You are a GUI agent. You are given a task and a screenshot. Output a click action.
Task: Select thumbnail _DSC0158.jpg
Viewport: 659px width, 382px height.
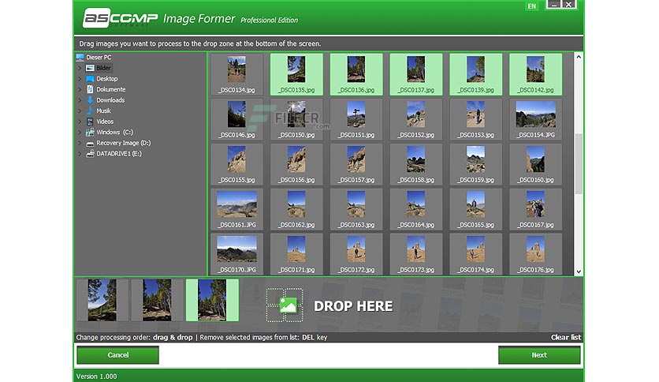coord(416,164)
